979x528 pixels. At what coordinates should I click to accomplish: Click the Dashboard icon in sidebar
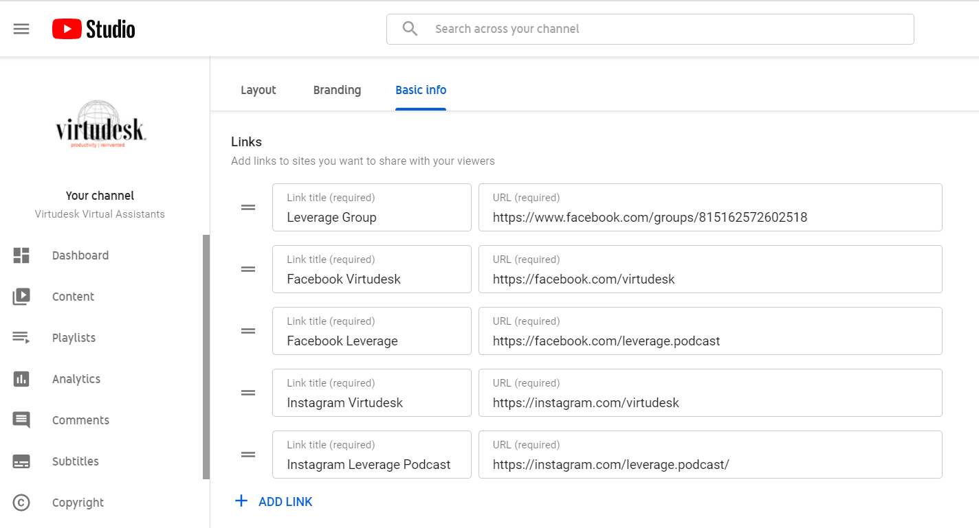(x=21, y=255)
